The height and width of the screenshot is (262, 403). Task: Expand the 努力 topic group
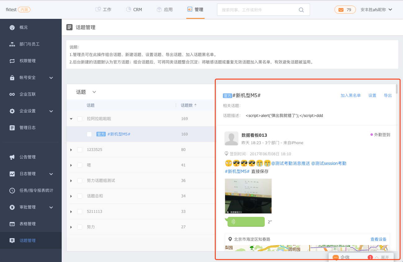coord(71,227)
